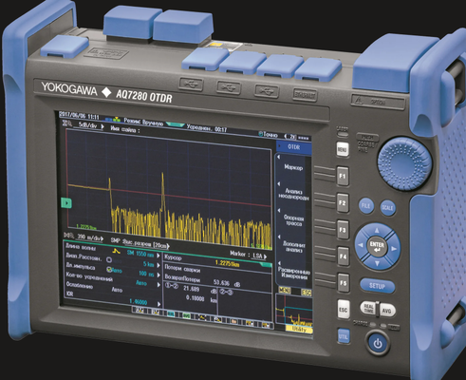Push the blue rotary knob
Screen dimensions: 466x380
pos(404,163)
